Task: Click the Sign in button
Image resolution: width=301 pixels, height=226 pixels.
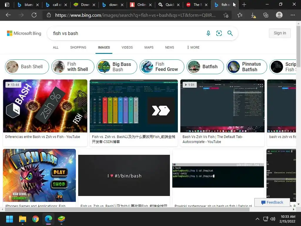Action: click(x=280, y=33)
